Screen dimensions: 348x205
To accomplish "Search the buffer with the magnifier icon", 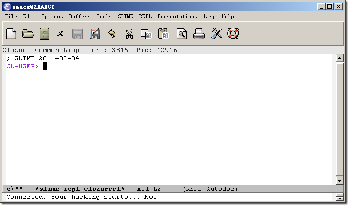I will pos(182,34).
